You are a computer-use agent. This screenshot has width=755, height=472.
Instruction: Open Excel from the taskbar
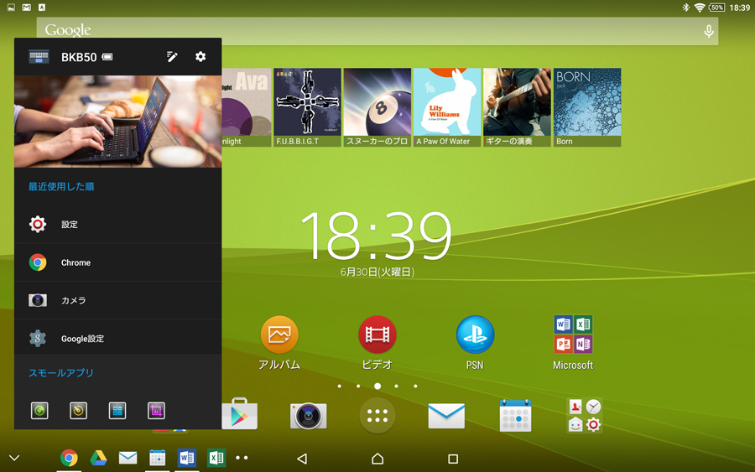(216, 458)
